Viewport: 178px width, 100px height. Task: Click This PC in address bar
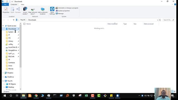coord(23,20)
